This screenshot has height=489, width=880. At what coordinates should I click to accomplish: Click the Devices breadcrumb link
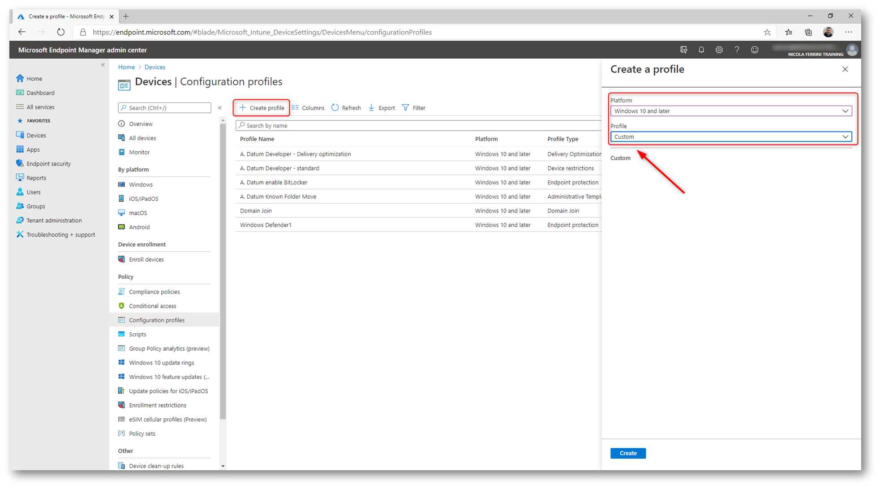click(155, 67)
